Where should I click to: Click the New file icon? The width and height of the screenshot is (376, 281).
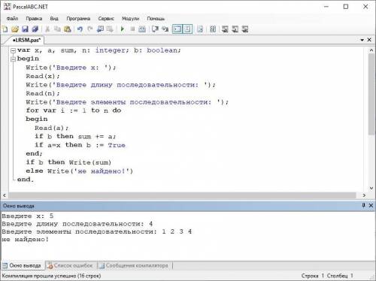click(5, 29)
